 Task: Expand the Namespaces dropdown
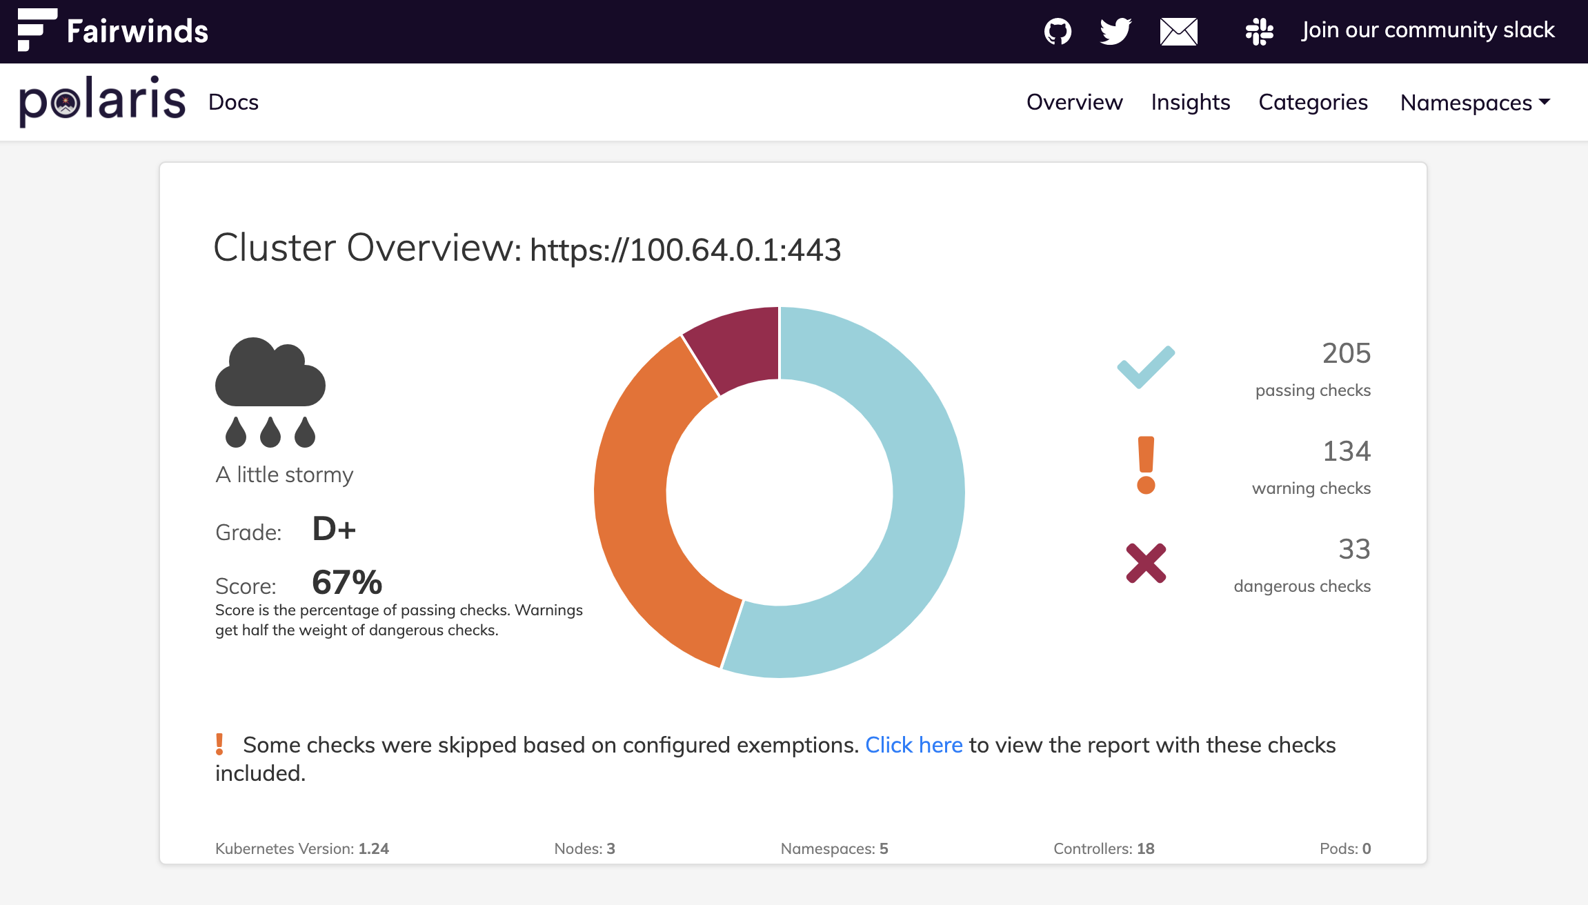(1475, 102)
